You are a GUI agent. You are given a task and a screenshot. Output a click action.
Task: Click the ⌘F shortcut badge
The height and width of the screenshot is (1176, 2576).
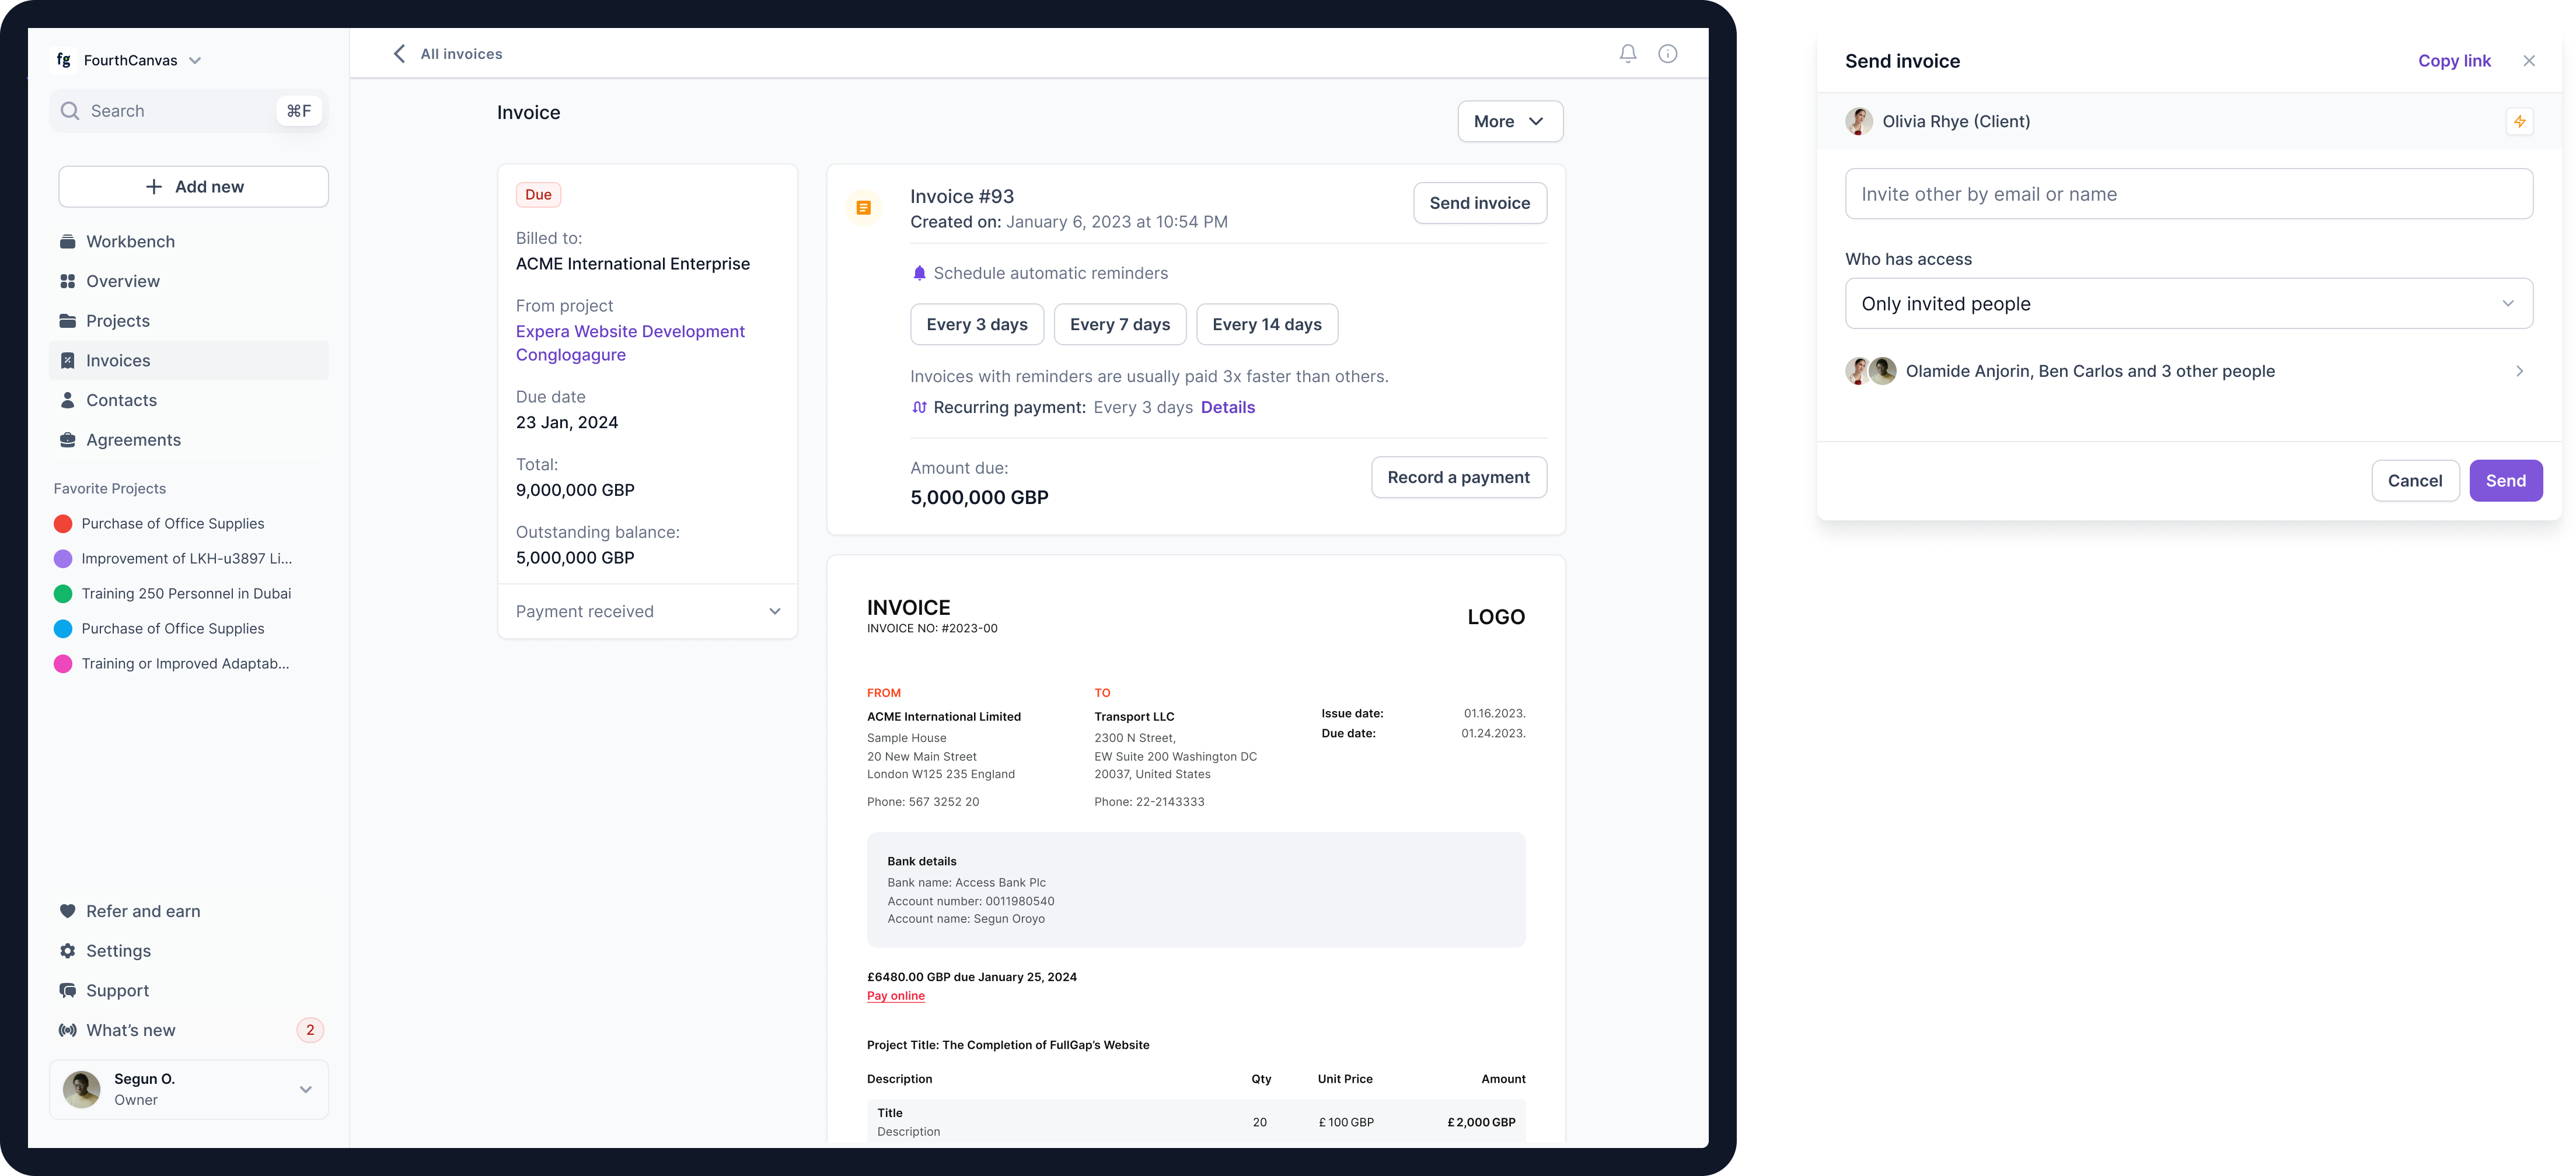pyautogui.click(x=299, y=111)
